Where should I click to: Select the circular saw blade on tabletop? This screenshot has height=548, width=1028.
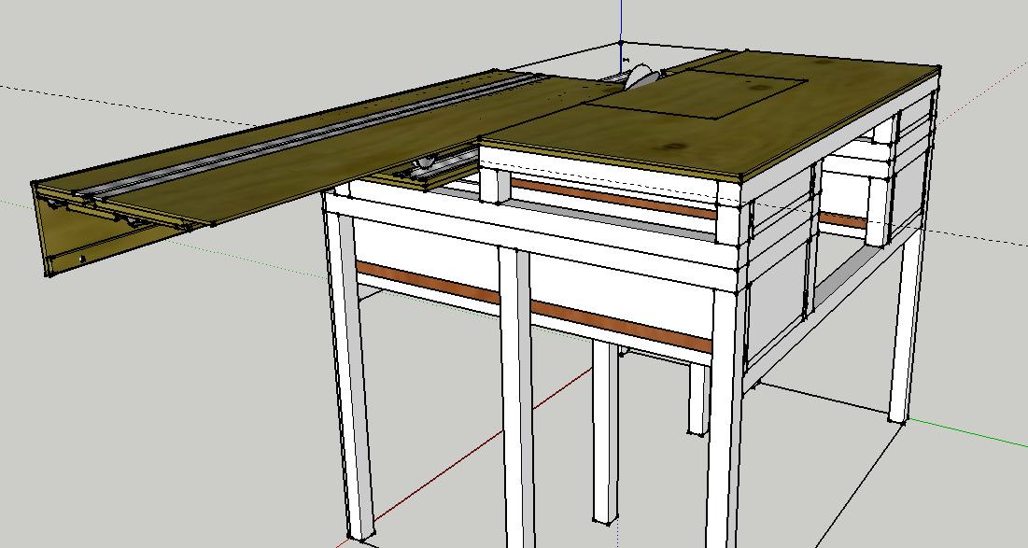pyautogui.click(x=635, y=76)
